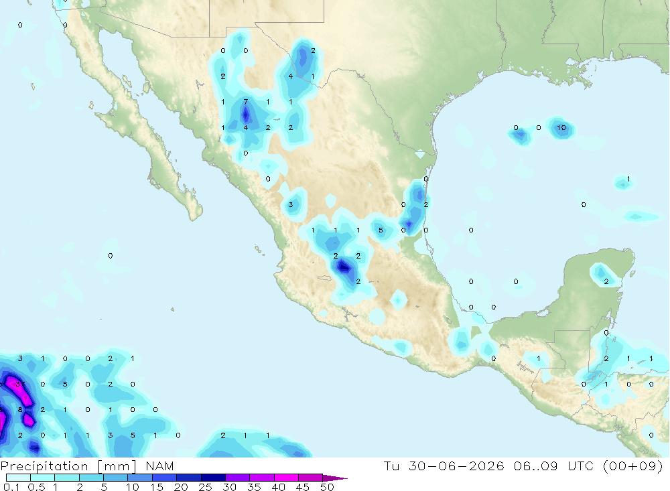Click the legend arrow tip beyond 50

[335, 478]
